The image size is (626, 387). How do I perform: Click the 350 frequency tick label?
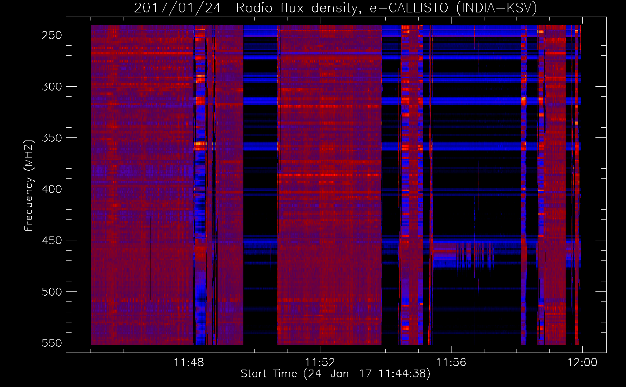(x=52, y=138)
